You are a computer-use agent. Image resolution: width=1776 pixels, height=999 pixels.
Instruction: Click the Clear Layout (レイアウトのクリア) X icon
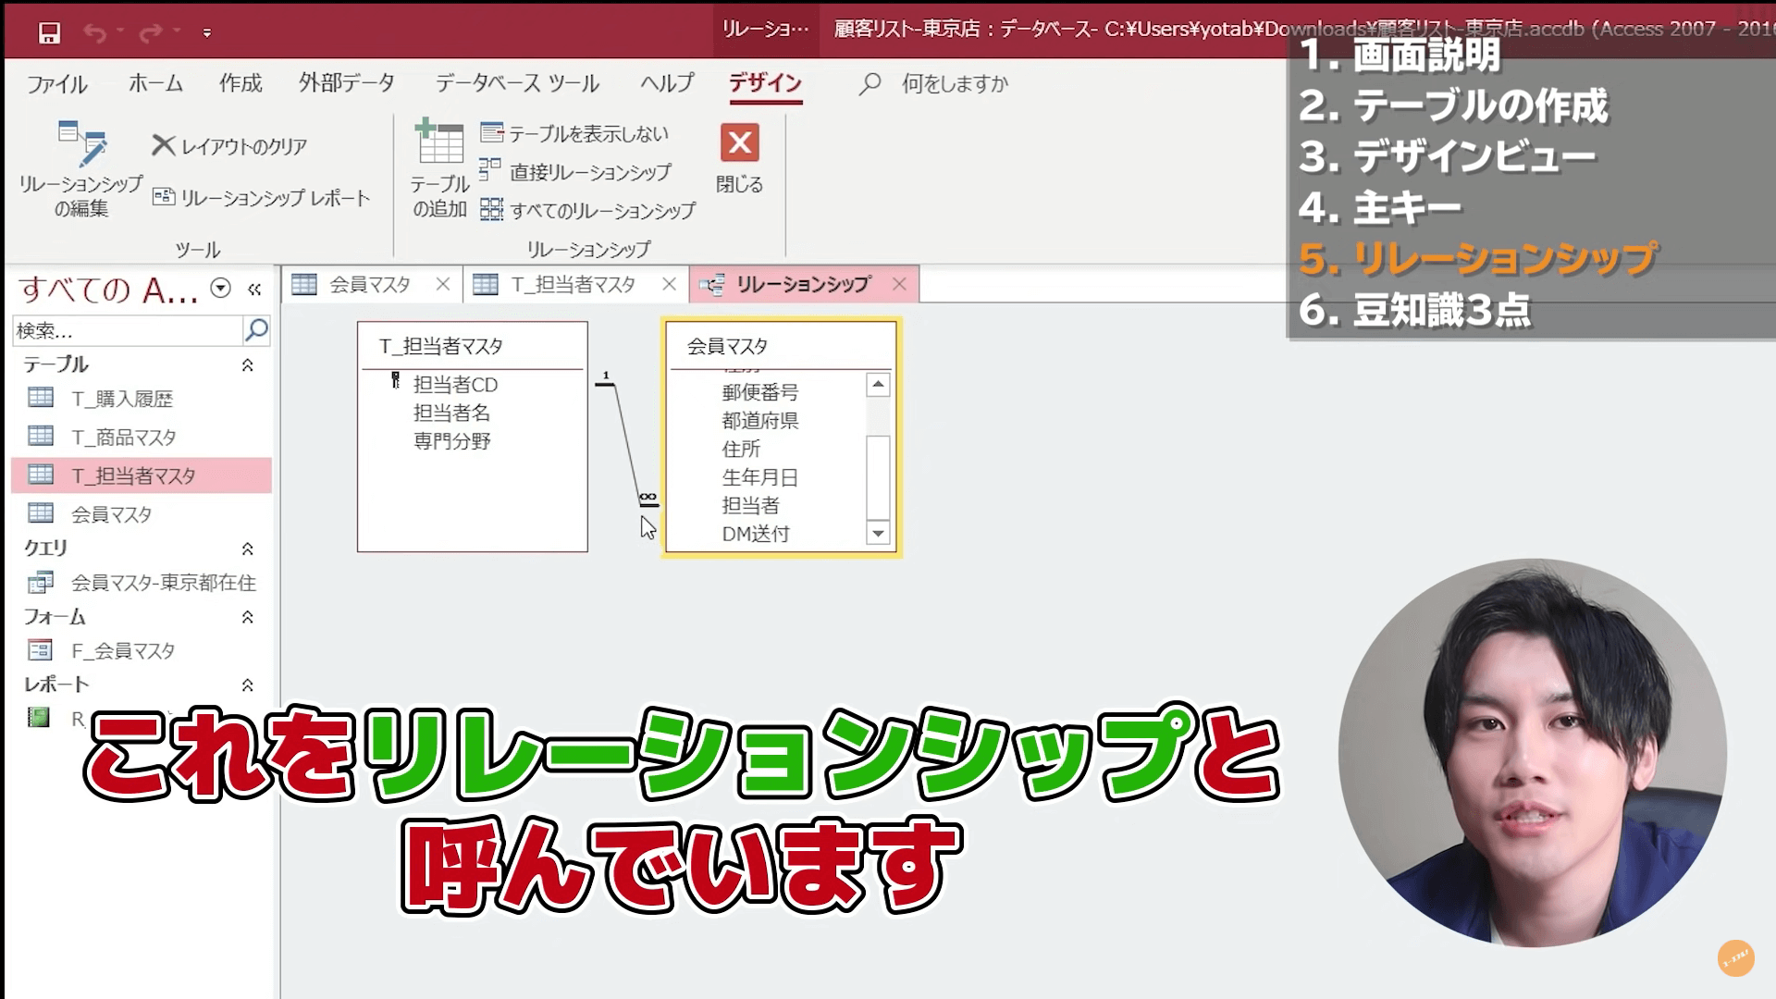point(164,145)
